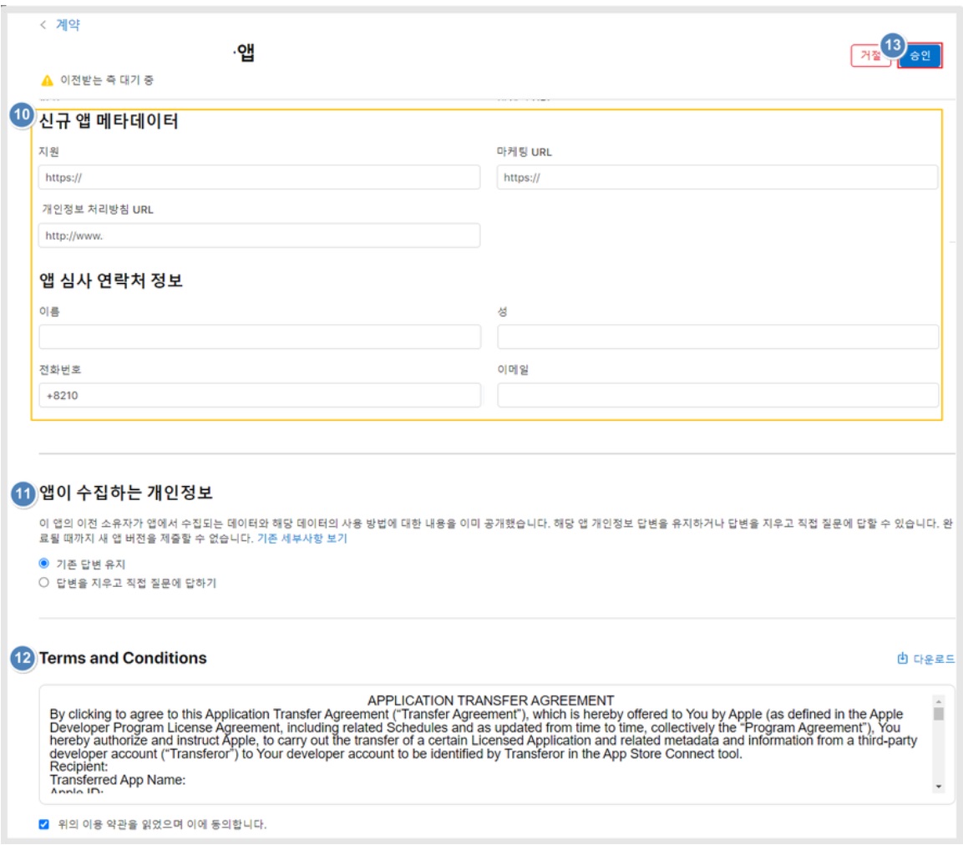This screenshot has width=963, height=845.
Task: Go back to 계약 page
Action: (68, 24)
